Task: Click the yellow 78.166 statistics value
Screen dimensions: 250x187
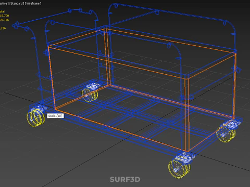Action: [4, 20]
